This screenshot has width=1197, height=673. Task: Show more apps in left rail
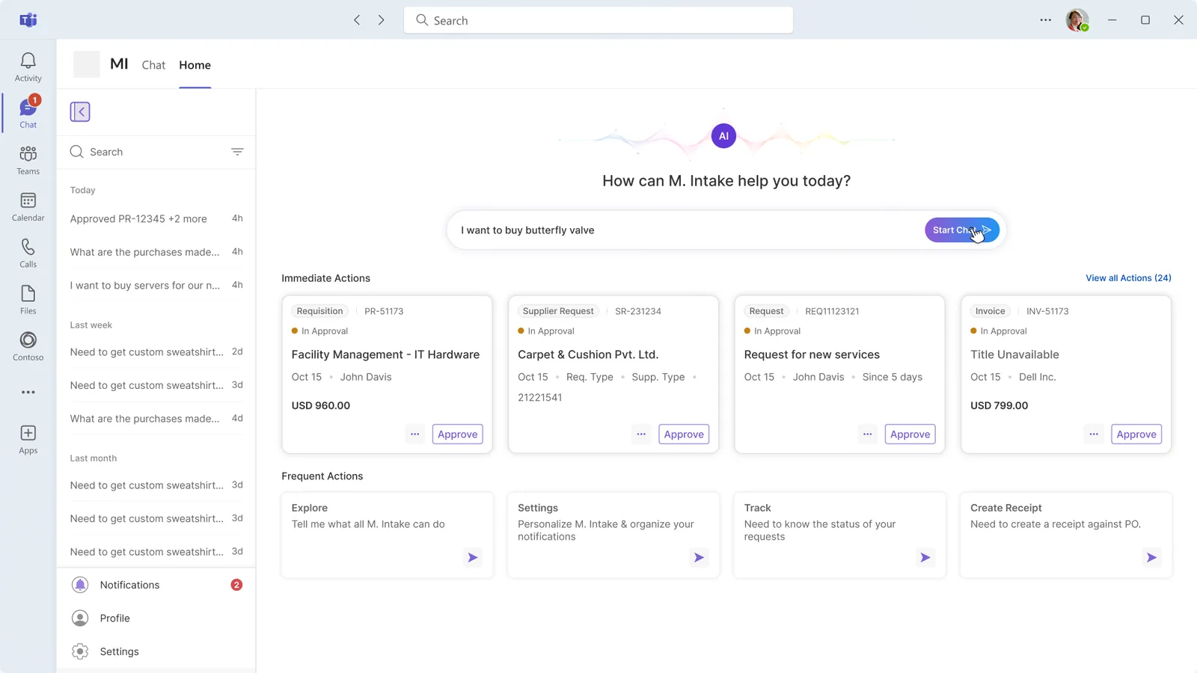pos(28,393)
